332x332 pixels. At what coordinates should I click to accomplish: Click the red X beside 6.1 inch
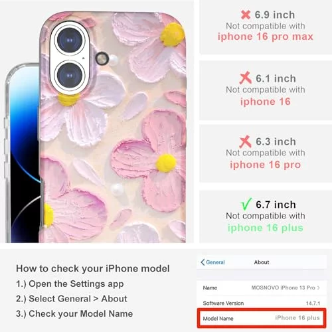246,78
